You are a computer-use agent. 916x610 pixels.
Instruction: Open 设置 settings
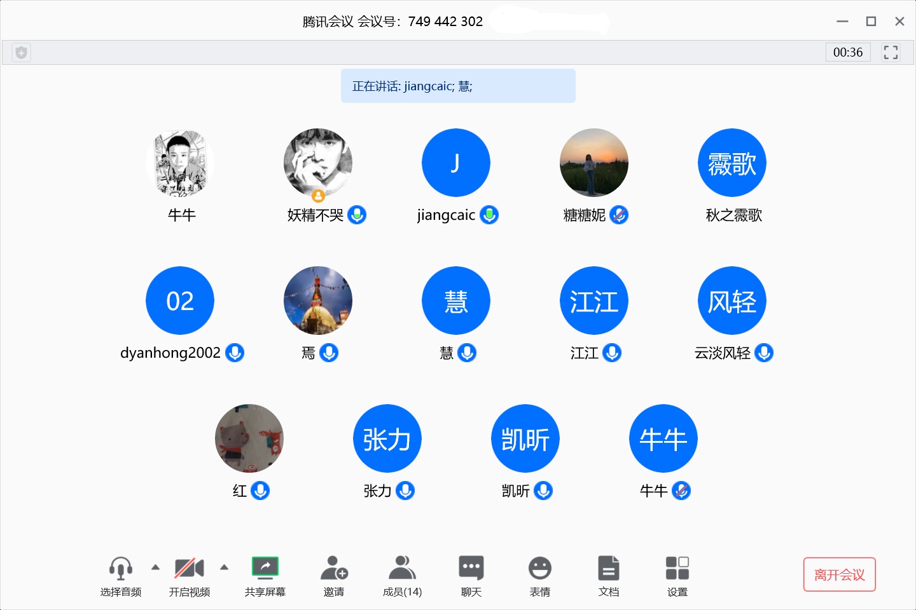(x=677, y=569)
